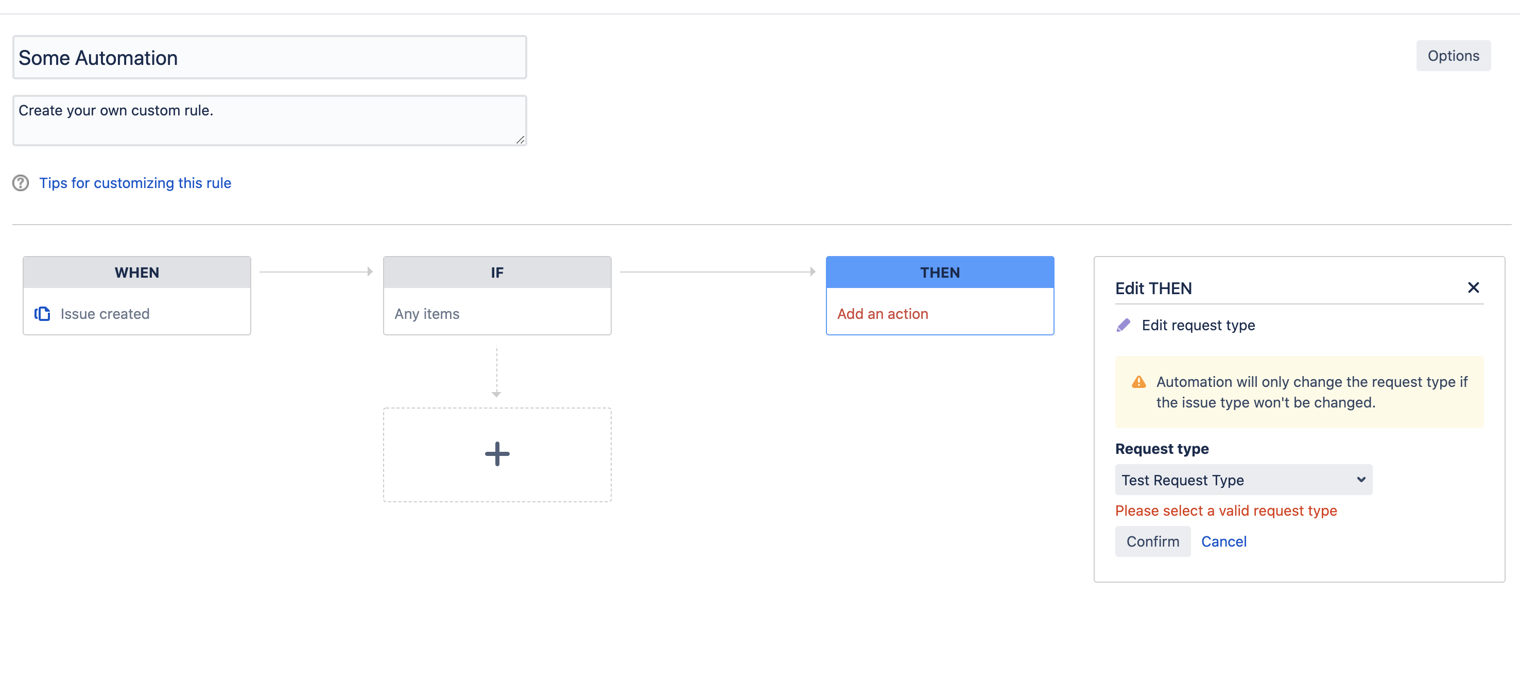Viewport: 1520px width, 679px height.
Task: Select the THEN block header
Action: tap(939, 272)
